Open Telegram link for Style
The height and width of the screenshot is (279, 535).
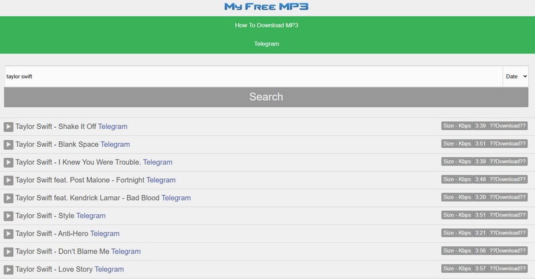tap(91, 216)
